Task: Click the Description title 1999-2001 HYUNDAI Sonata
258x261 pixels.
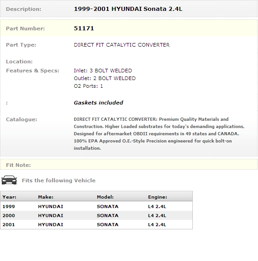Action: click(x=128, y=9)
